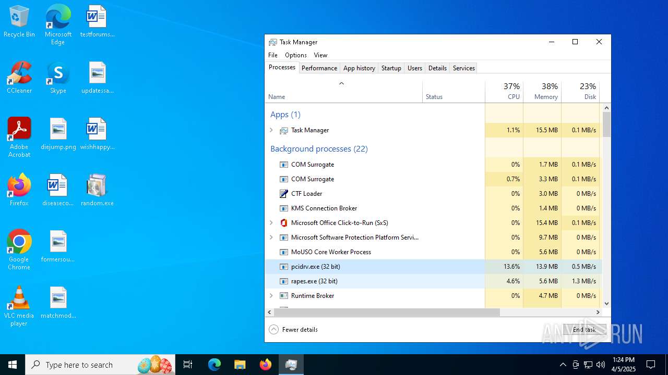Screen dimensions: 668x375
Task: Select diejump.png file on desktop
Action: click(x=58, y=133)
